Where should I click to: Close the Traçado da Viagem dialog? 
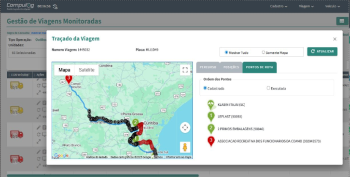[x=335, y=39]
